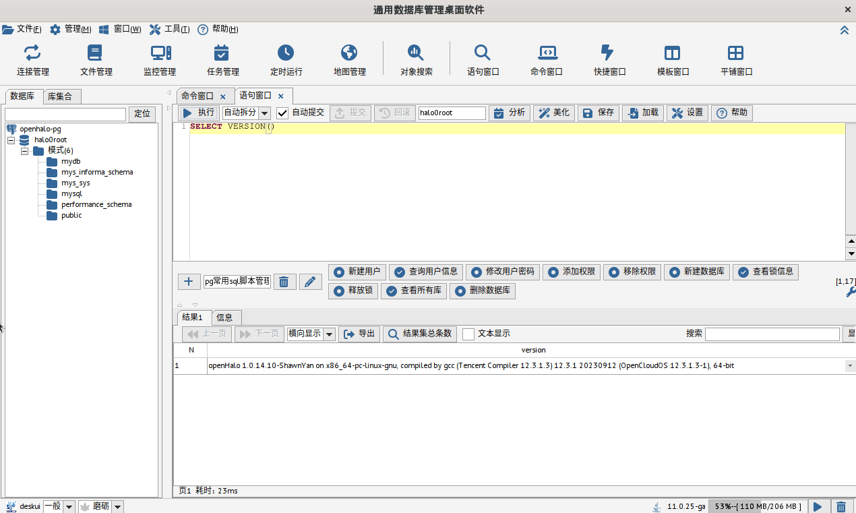Open 监控管理 monitor manager
Image resolution: width=856 pixels, height=513 pixels.
160,61
